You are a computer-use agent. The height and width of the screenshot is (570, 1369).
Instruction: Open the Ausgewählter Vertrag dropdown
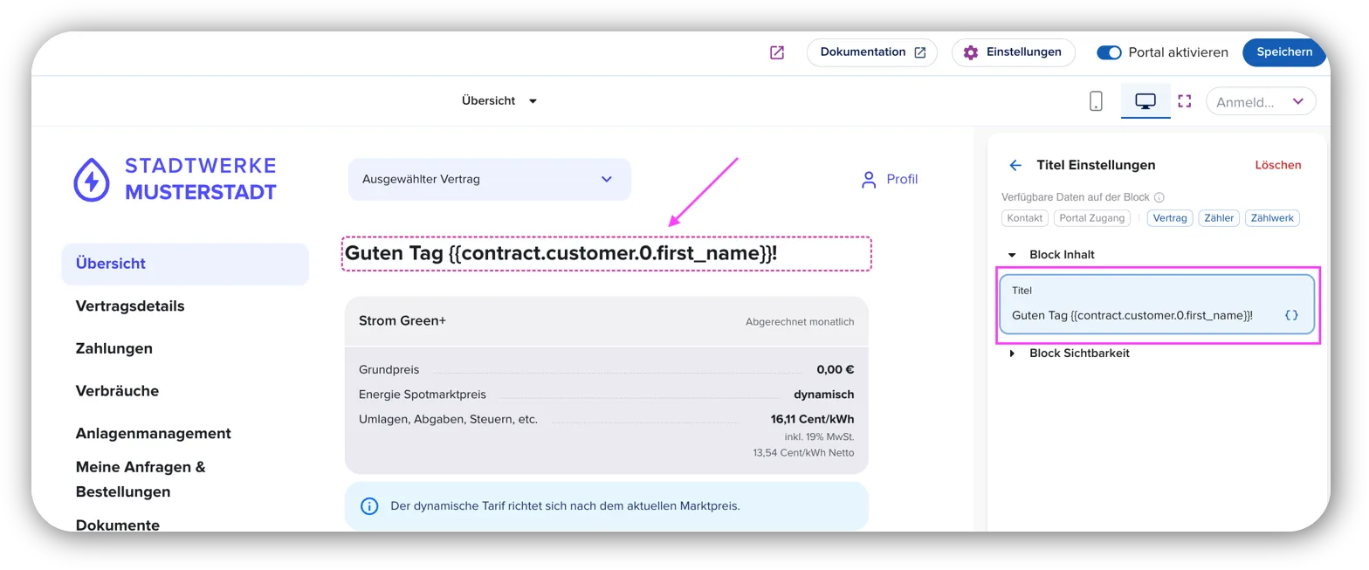click(489, 180)
